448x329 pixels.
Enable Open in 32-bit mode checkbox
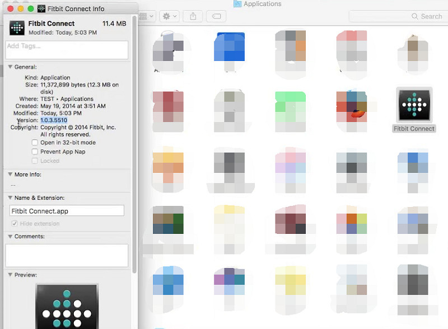35,143
